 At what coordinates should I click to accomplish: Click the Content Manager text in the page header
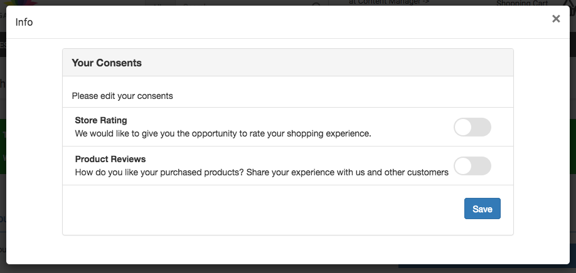tap(388, 3)
